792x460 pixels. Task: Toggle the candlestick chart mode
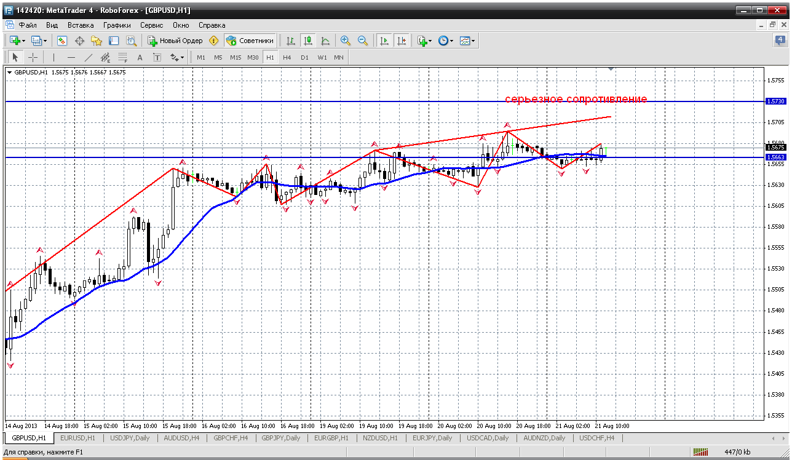[308, 41]
